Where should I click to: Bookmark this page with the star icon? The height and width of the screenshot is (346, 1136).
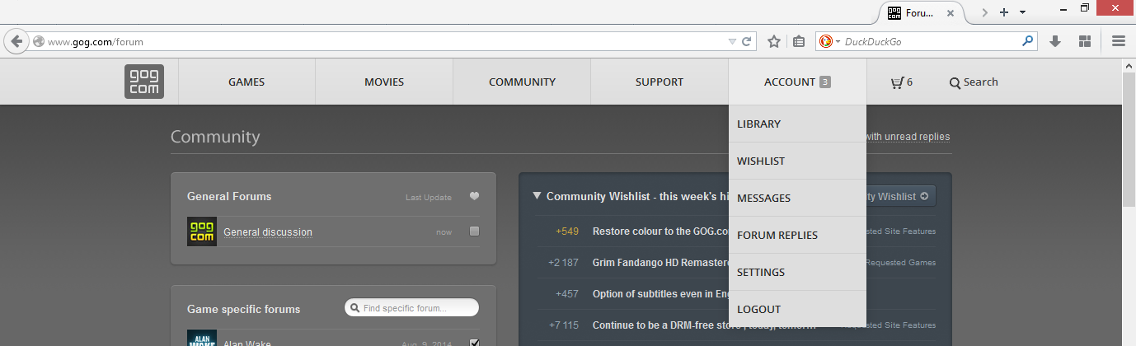(774, 41)
